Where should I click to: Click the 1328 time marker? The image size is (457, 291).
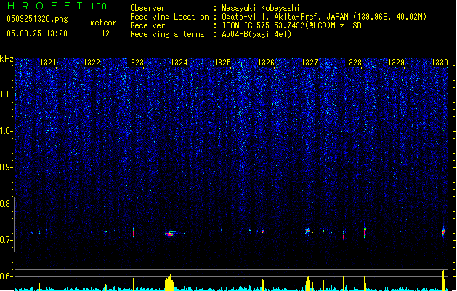(353, 63)
